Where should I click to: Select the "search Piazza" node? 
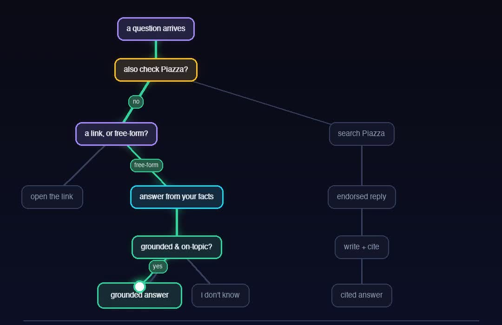click(362, 134)
